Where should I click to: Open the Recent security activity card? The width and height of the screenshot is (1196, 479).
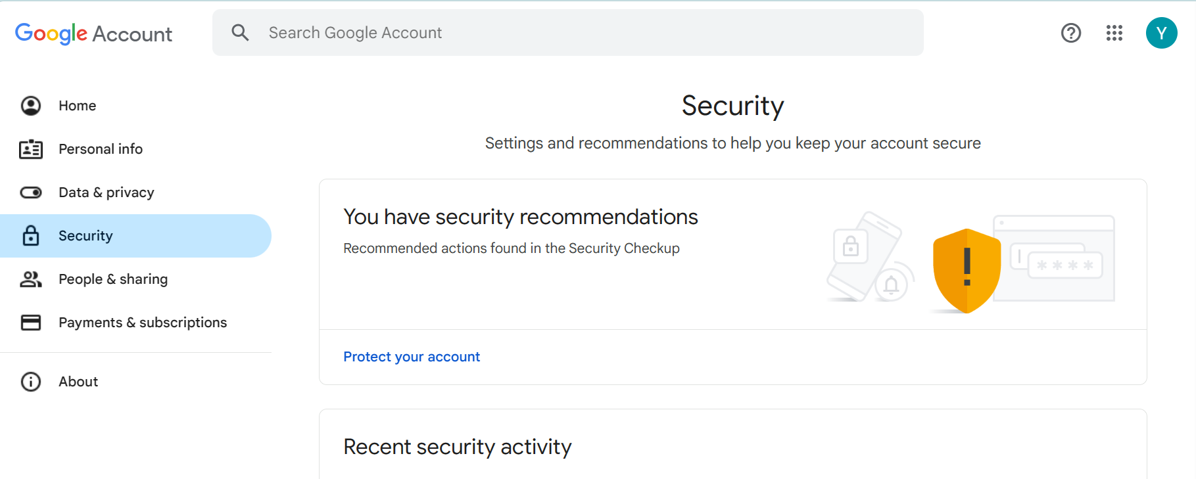tap(458, 447)
